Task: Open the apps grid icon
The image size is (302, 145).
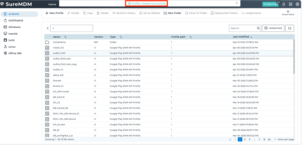Action: (291, 4)
